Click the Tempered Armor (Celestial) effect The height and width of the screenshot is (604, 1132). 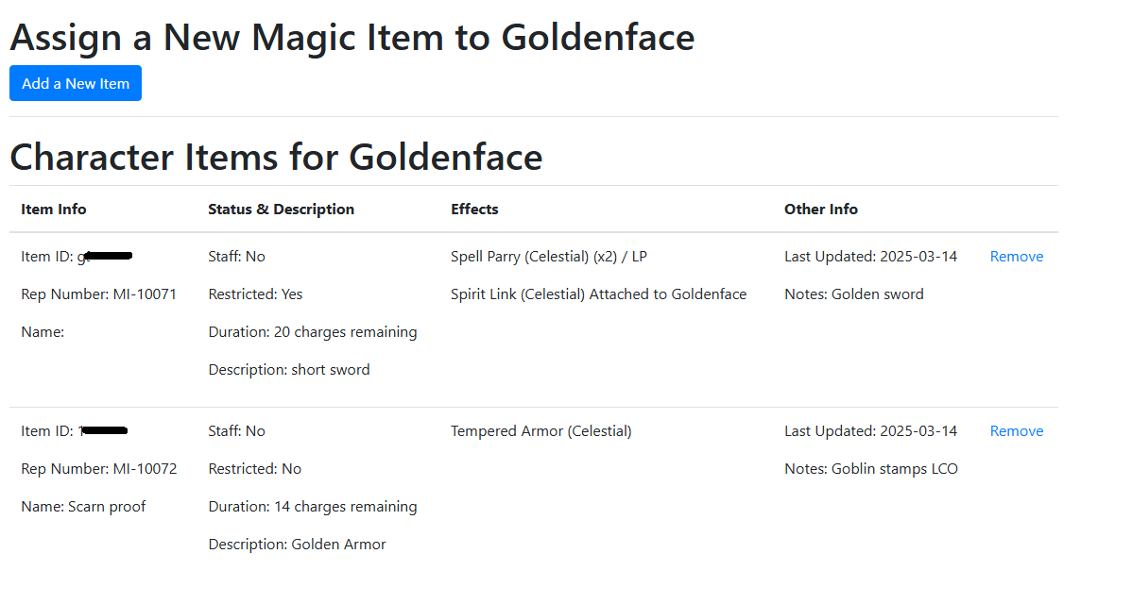coord(540,431)
